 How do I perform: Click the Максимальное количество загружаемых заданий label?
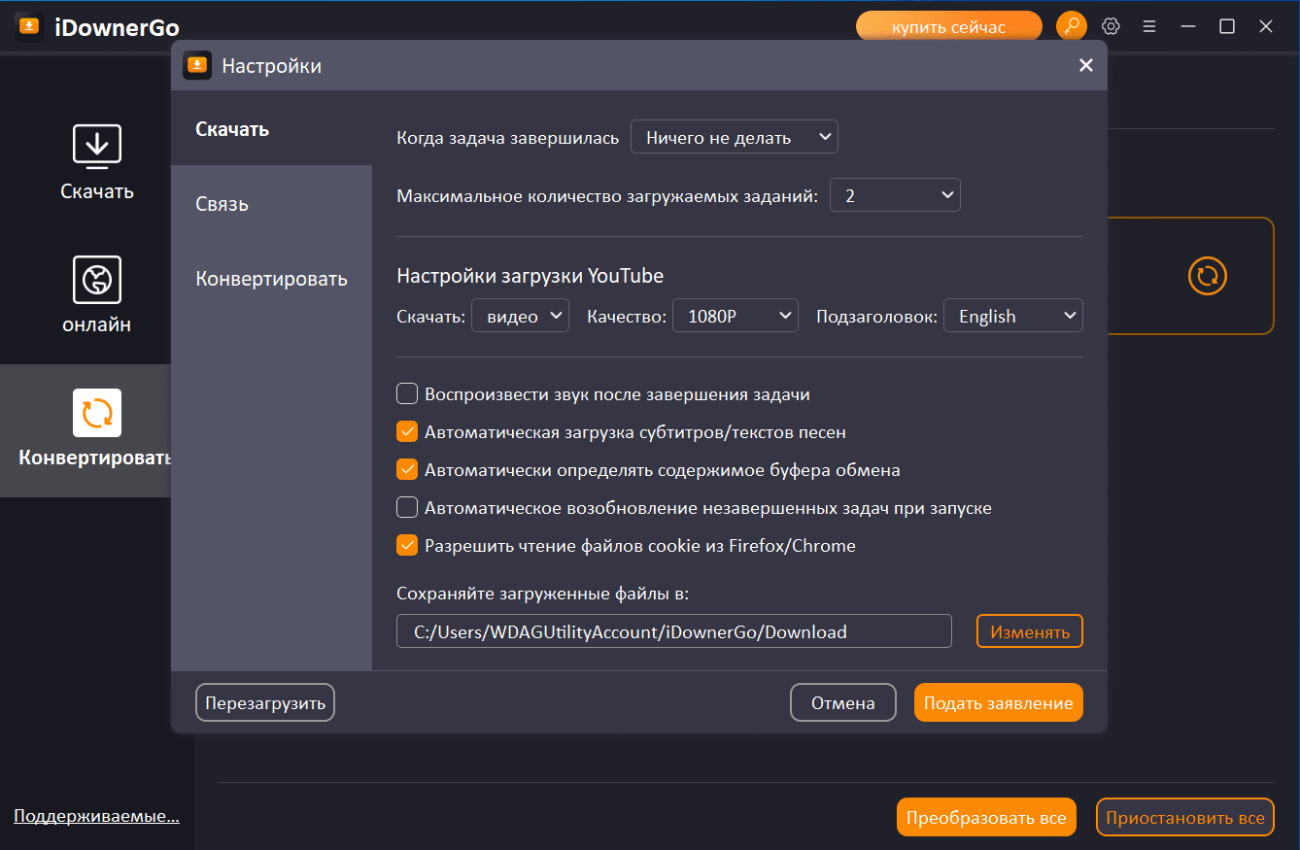(x=608, y=196)
